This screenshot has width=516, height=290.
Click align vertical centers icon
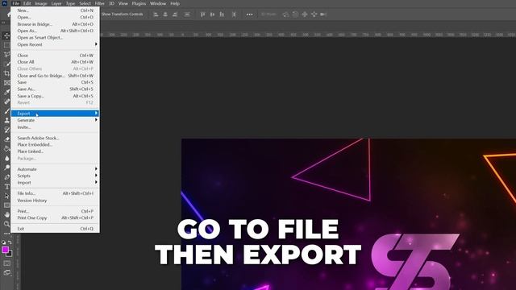[x=212, y=14]
